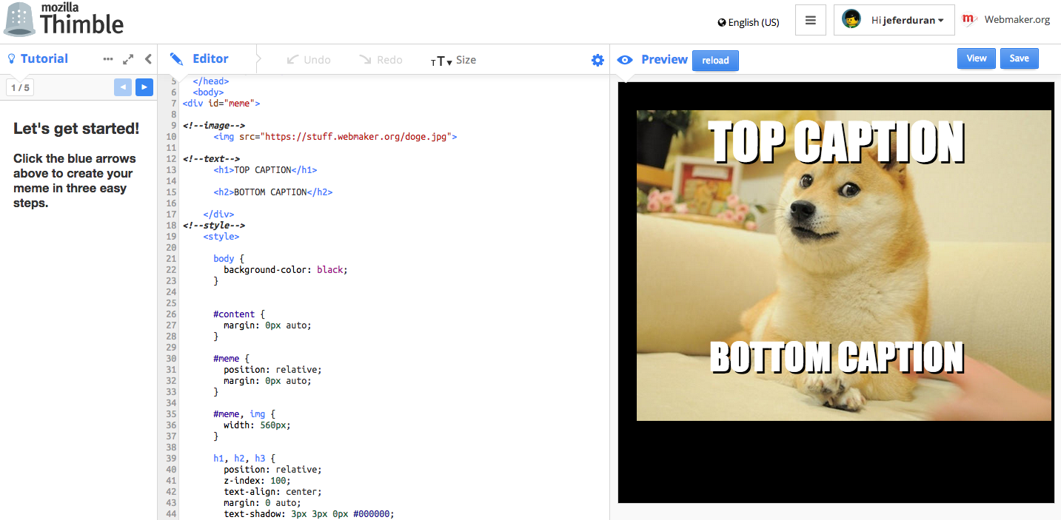Image resolution: width=1061 pixels, height=520 pixels.
Task: Click the text-shadow code line
Action: [x=309, y=514]
